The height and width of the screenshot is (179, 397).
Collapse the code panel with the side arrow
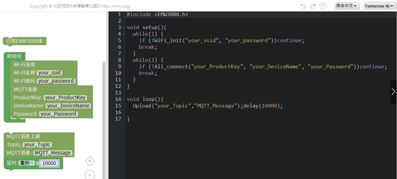pyautogui.click(x=393, y=92)
